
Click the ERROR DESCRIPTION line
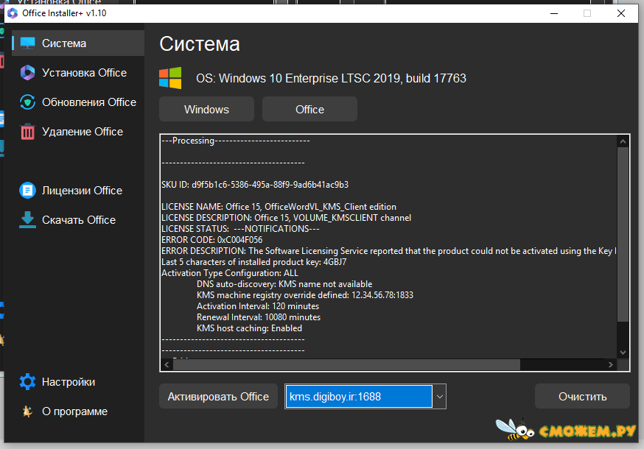click(389, 251)
